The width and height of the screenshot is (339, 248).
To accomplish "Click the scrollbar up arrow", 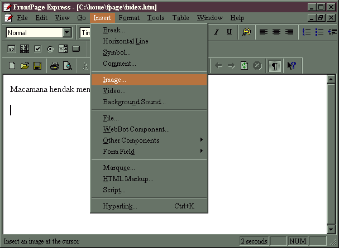I will pyautogui.click(x=331, y=79).
